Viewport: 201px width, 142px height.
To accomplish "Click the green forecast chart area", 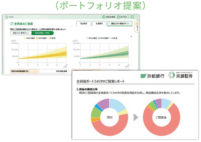I will coord(104,53).
